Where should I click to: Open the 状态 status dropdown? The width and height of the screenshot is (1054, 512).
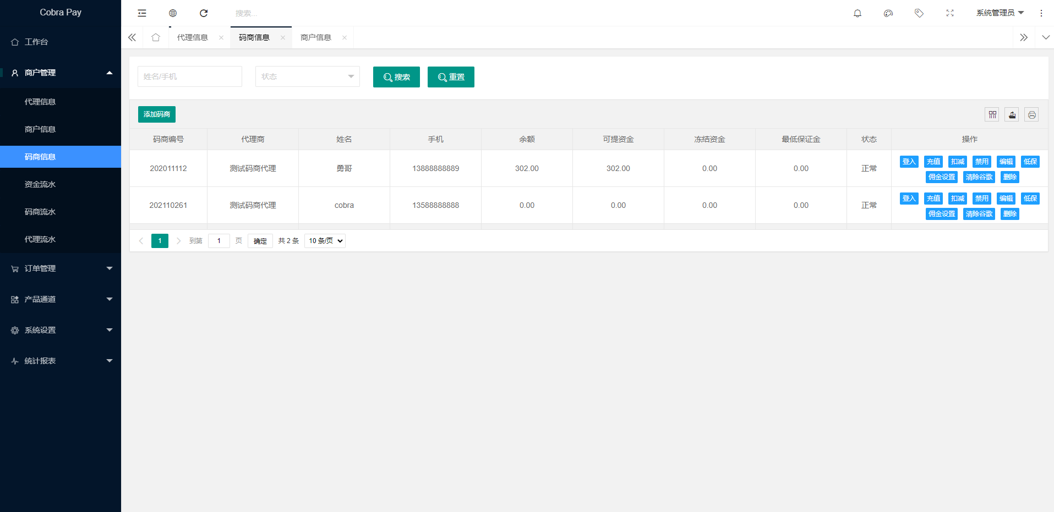[x=307, y=76]
